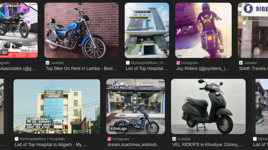Click the Justdial favicon beside Top Bike On Rent
The height and width of the screenshot is (150, 268).
tap(47, 63)
